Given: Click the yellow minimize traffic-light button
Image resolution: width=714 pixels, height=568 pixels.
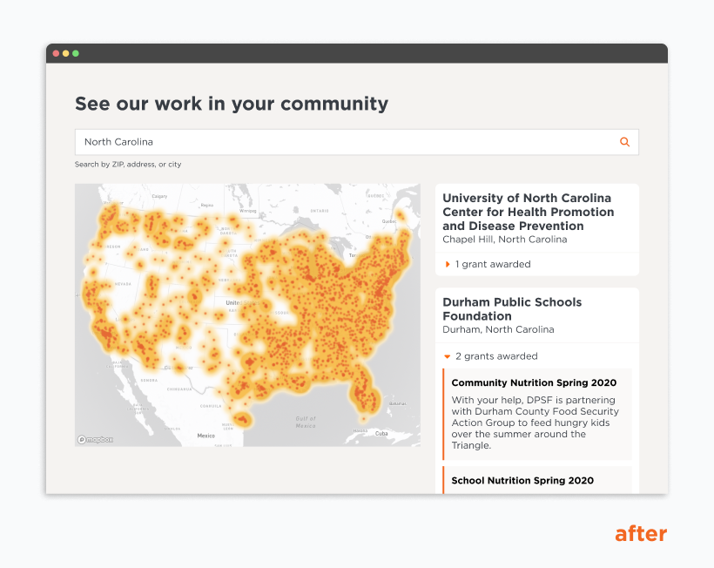Looking at the screenshot, I should 67,53.
